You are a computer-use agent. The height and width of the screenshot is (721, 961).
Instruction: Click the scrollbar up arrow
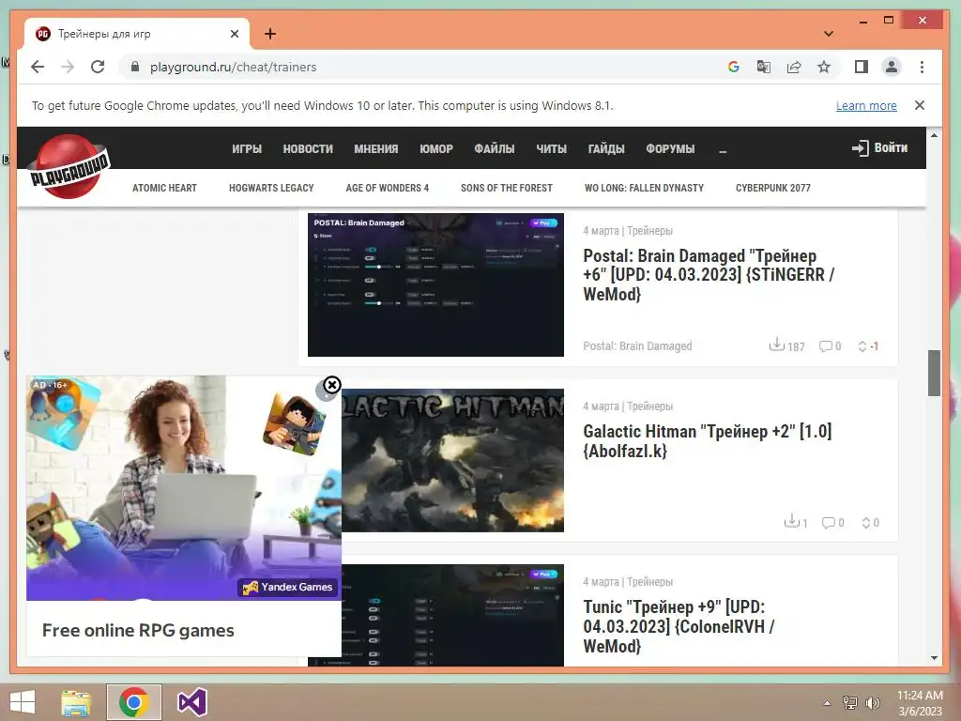pos(934,135)
